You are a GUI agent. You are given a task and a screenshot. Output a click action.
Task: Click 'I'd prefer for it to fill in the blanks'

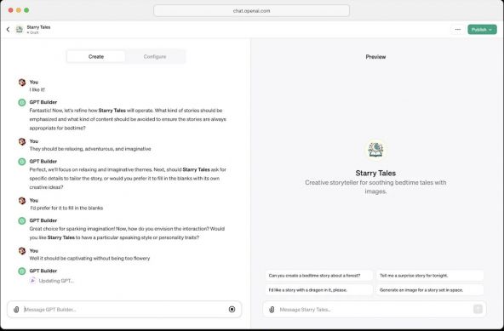(66, 208)
